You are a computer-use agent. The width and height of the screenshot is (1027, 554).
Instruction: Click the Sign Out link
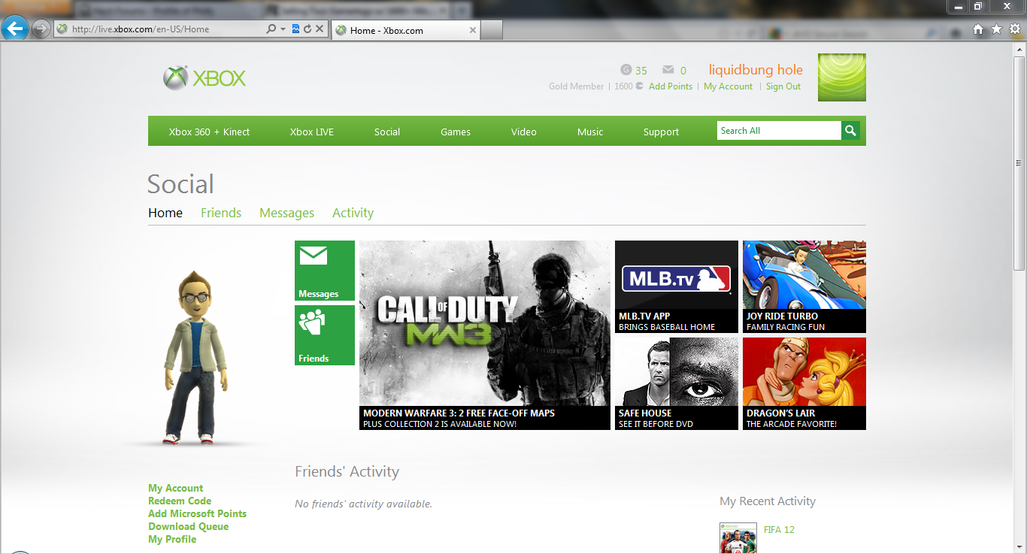tap(783, 86)
